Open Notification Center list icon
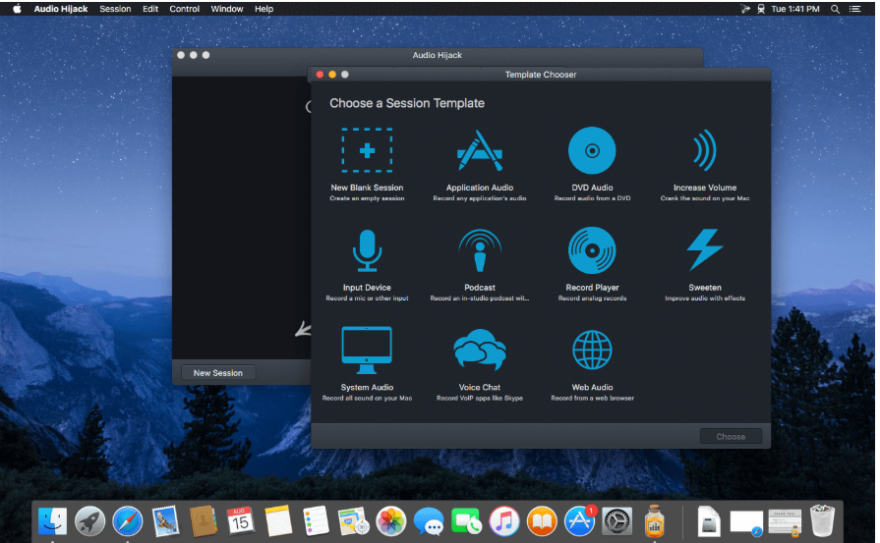The width and height of the screenshot is (880, 543). tap(854, 9)
